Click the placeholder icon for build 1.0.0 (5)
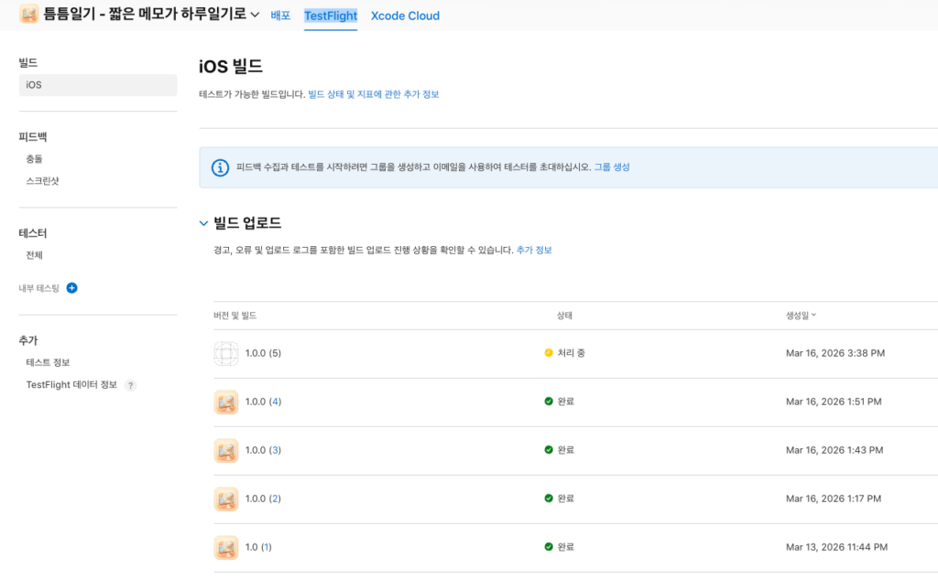The width and height of the screenshot is (938, 579). [225, 353]
